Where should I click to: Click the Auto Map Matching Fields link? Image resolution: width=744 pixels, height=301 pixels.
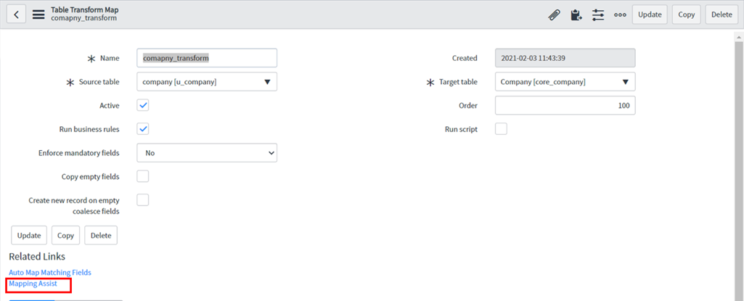[50, 273]
